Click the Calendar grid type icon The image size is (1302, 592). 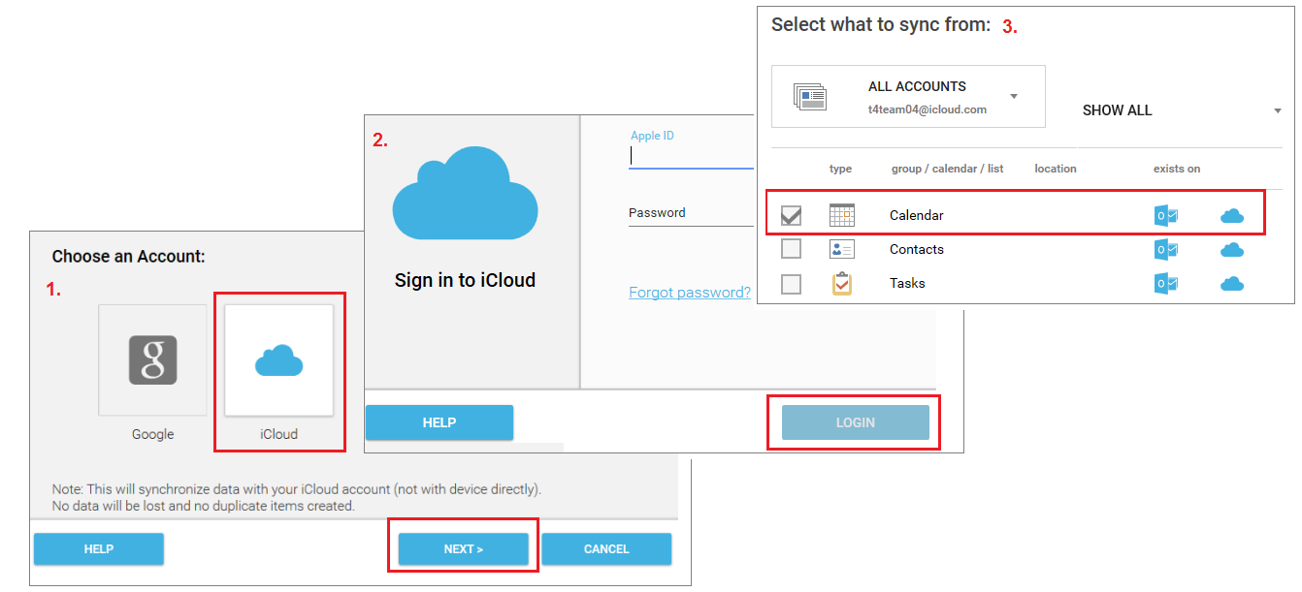pyautogui.click(x=842, y=215)
